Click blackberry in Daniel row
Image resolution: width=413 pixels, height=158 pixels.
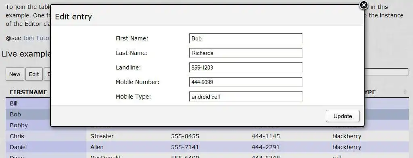346,147
